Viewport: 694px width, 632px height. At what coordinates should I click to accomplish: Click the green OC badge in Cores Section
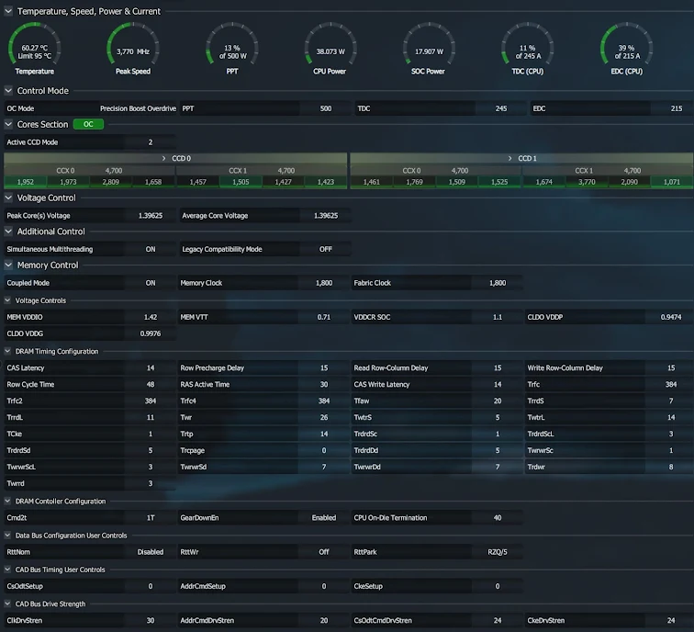(88, 124)
